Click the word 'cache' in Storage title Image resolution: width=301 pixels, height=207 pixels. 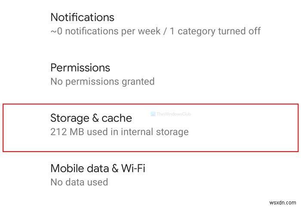coord(117,118)
